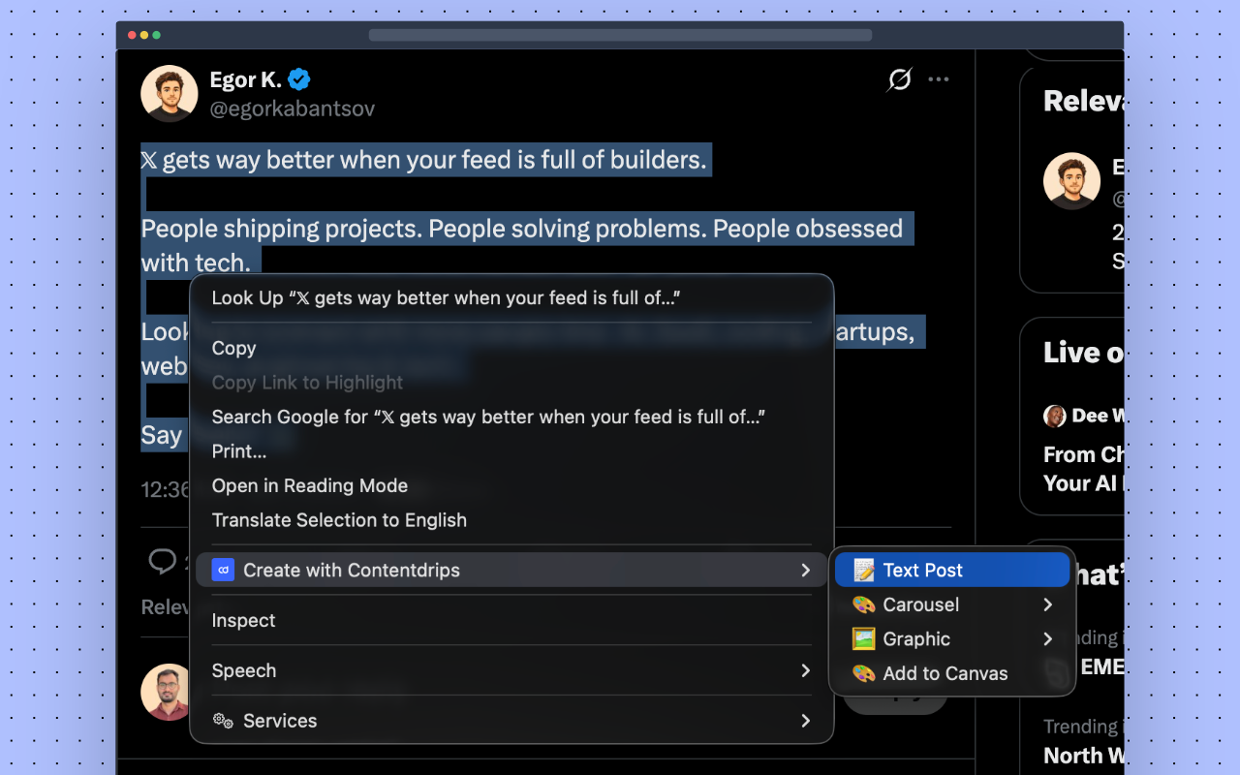
Task: Click the Text Post memo emoji icon
Action: pyautogui.click(x=863, y=571)
